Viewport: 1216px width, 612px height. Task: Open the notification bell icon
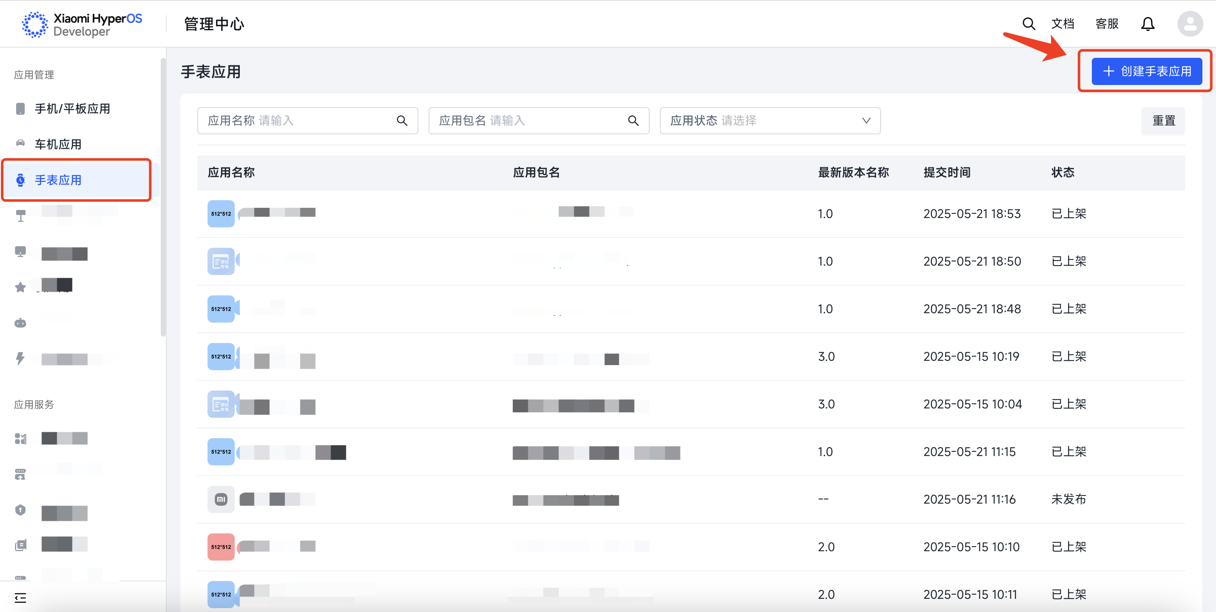[1148, 24]
